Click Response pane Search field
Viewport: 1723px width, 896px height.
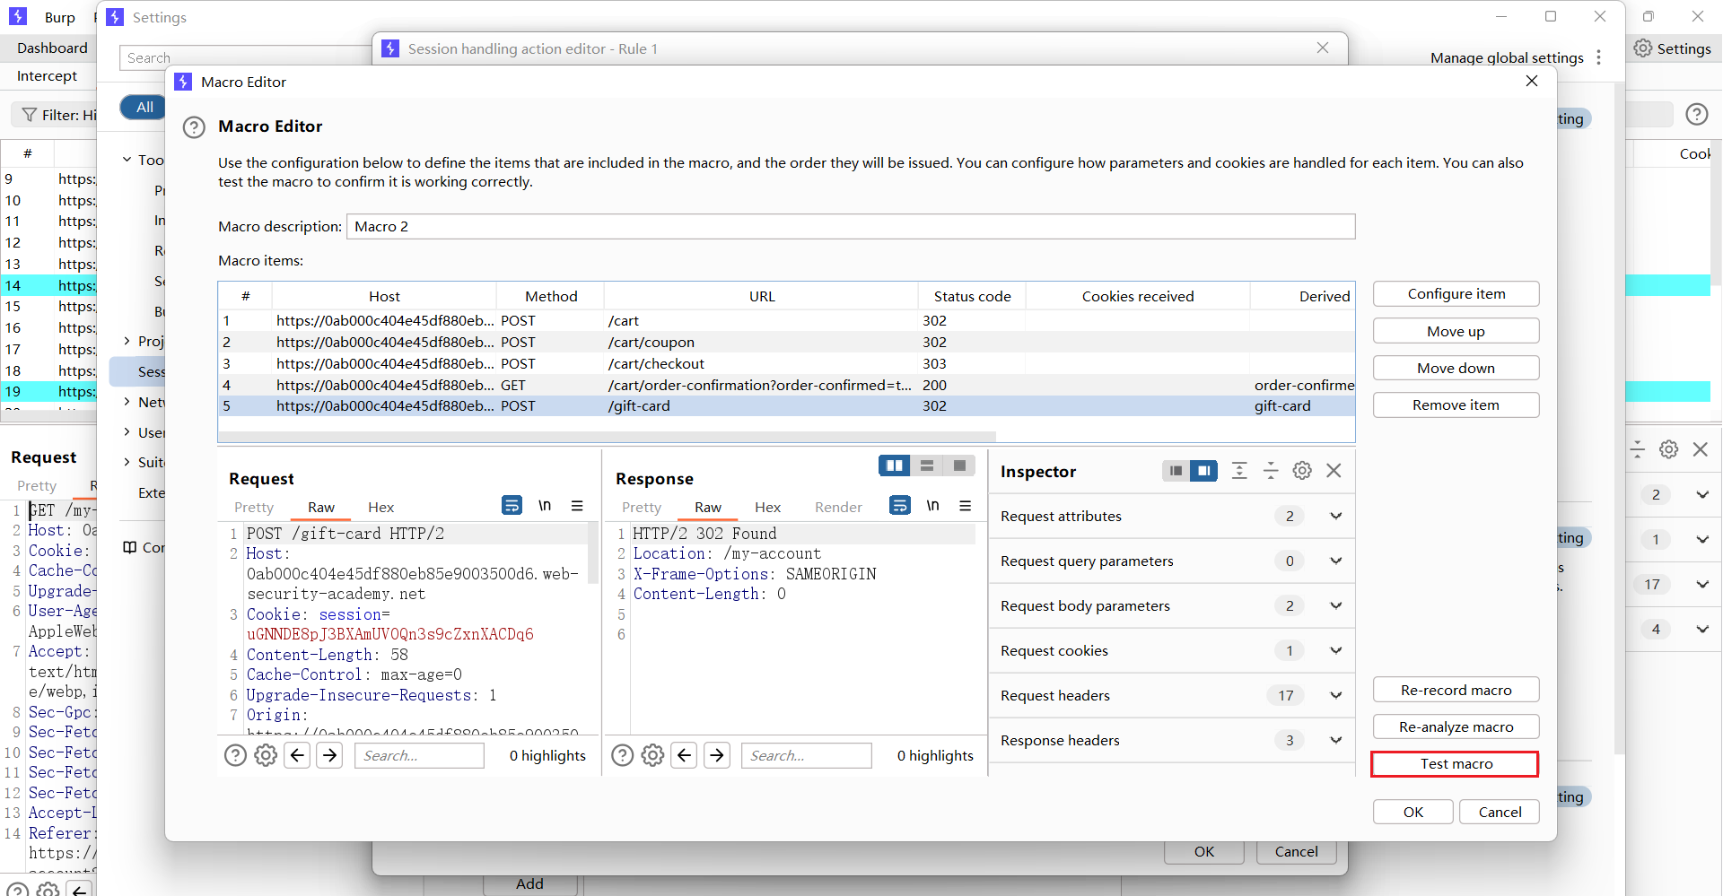(x=807, y=756)
